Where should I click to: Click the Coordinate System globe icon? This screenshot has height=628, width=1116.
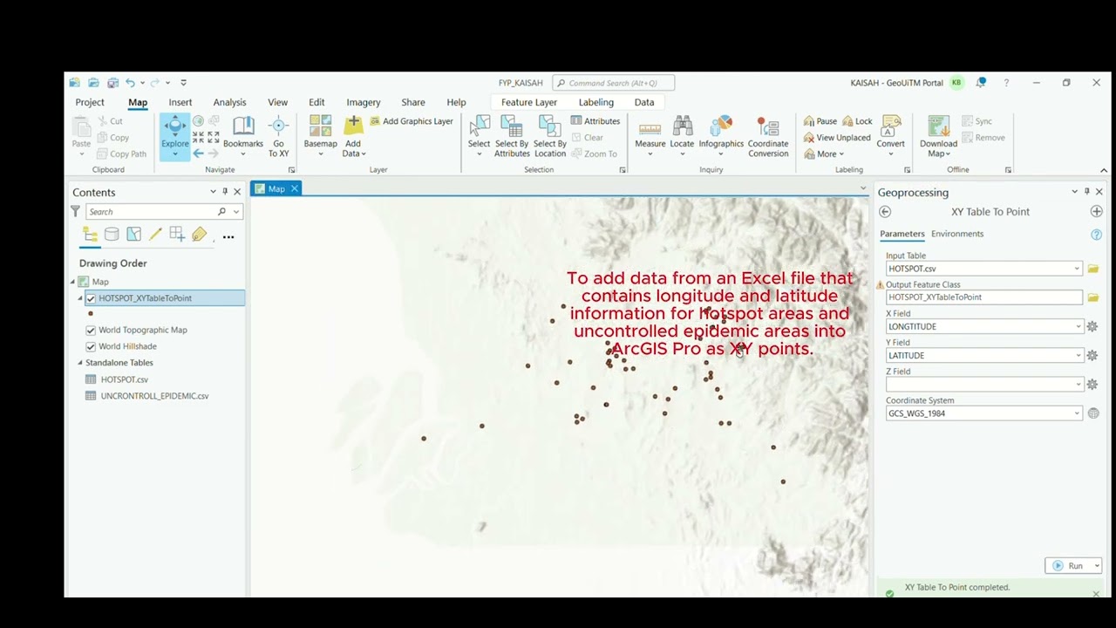[x=1093, y=413]
